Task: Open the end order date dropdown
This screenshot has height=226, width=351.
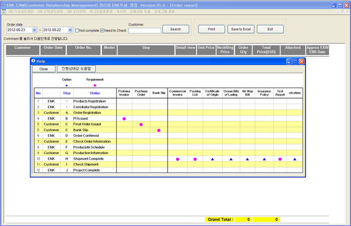Action: 70,30
